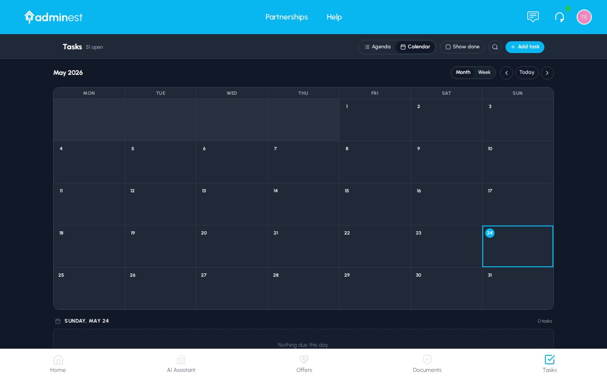
Task: Open Tasks in bottom navigation
Action: [x=550, y=364]
